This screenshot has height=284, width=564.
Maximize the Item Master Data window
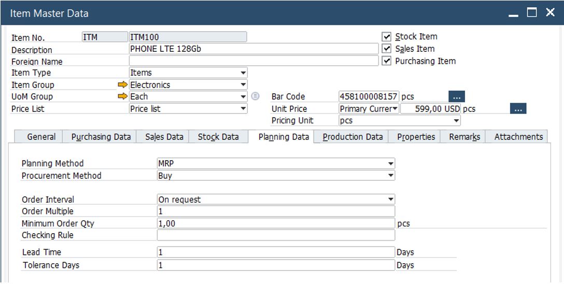click(x=532, y=13)
